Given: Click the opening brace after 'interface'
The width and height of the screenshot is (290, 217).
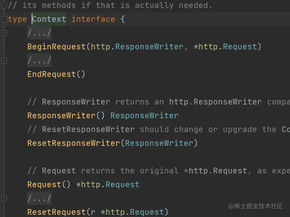Looking at the screenshot, I should pos(122,19).
